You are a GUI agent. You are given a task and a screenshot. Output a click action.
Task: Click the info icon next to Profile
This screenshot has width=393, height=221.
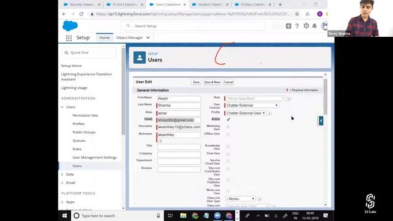pyautogui.click(x=270, y=114)
